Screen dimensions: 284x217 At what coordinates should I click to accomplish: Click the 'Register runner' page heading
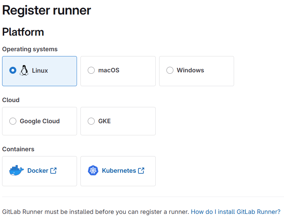point(46,10)
